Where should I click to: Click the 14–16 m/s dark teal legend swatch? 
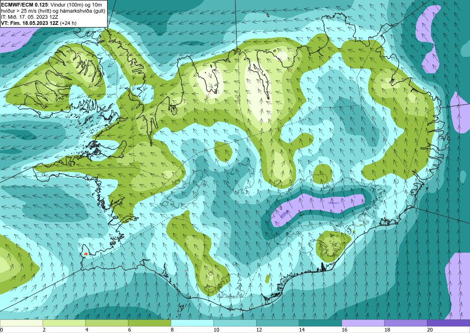321,323
